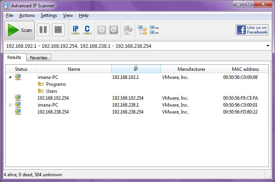
Task: Click IP cell 192.168.192.254
Action: click(128, 98)
